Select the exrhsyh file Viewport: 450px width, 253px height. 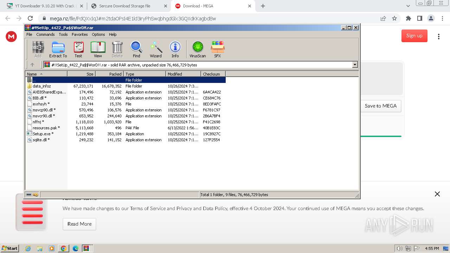coord(126,104)
